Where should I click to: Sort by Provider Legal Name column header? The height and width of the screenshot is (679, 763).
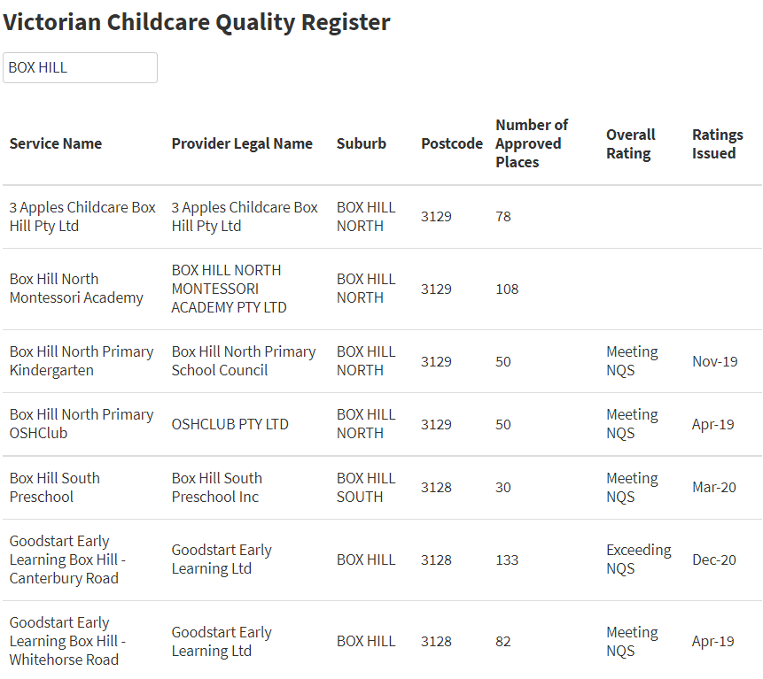(242, 143)
